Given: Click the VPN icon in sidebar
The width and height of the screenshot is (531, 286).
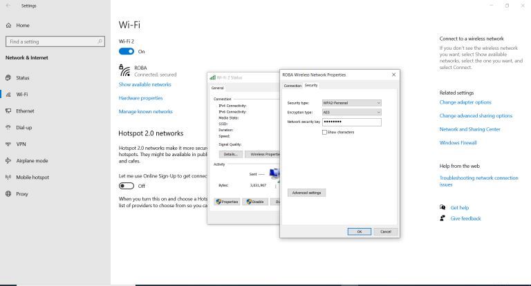Looking at the screenshot, I should (x=8, y=144).
